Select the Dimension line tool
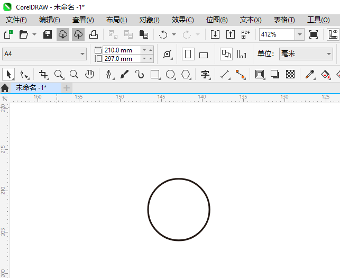Screen dimensions: 340x278 click(x=225, y=74)
